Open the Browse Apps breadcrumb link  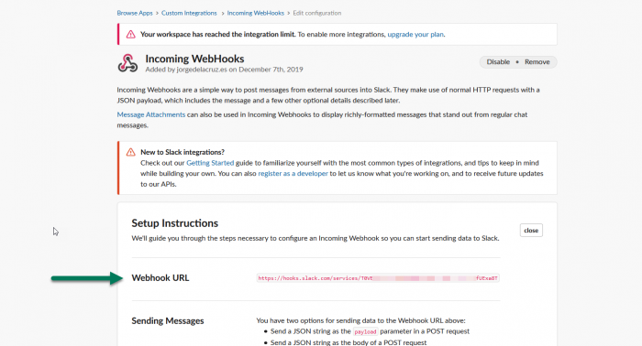134,13
